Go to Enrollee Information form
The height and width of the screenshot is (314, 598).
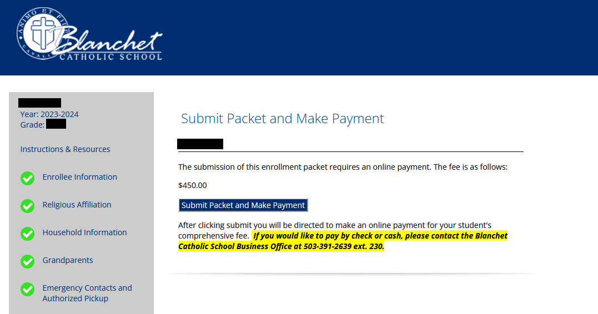[80, 177]
